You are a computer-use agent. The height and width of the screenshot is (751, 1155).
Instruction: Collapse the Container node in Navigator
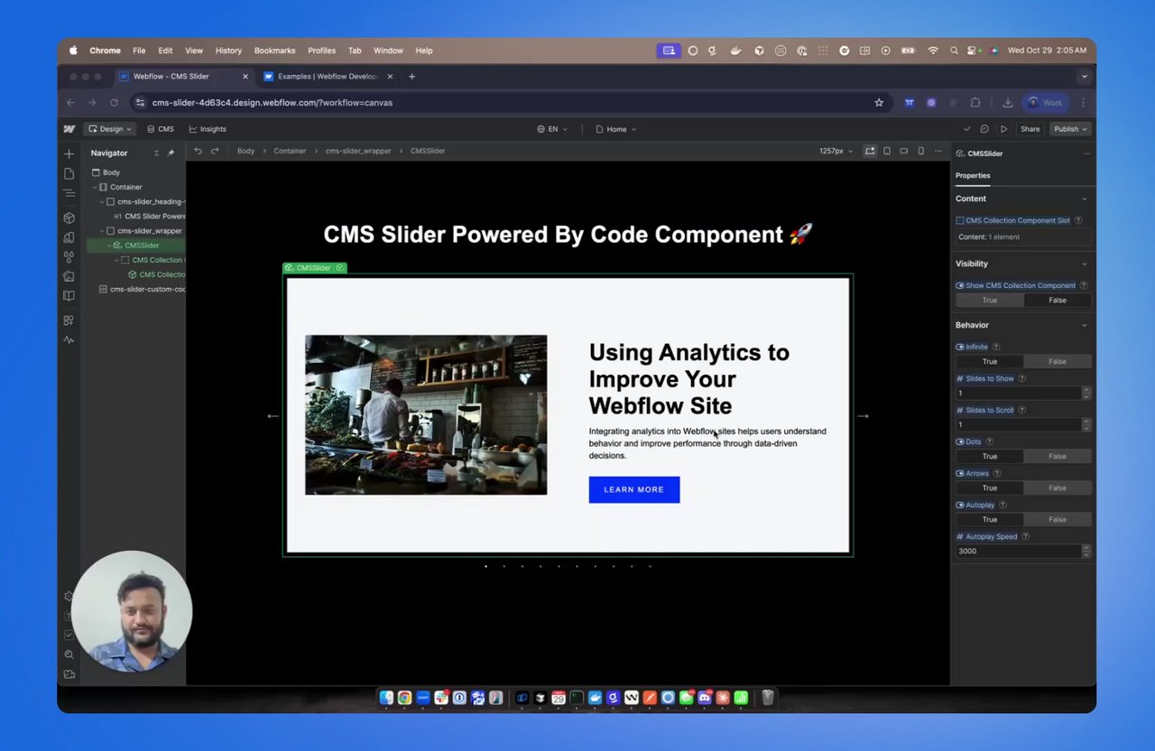point(95,187)
